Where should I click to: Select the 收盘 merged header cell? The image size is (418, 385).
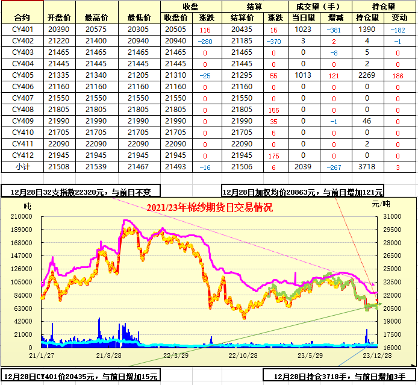click(x=190, y=6)
